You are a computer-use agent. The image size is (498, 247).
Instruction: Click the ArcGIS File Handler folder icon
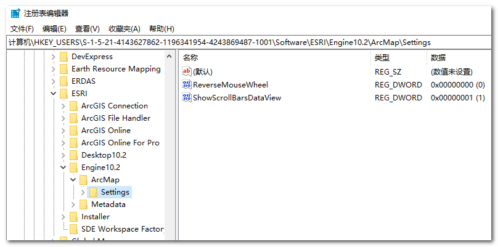coord(74,118)
